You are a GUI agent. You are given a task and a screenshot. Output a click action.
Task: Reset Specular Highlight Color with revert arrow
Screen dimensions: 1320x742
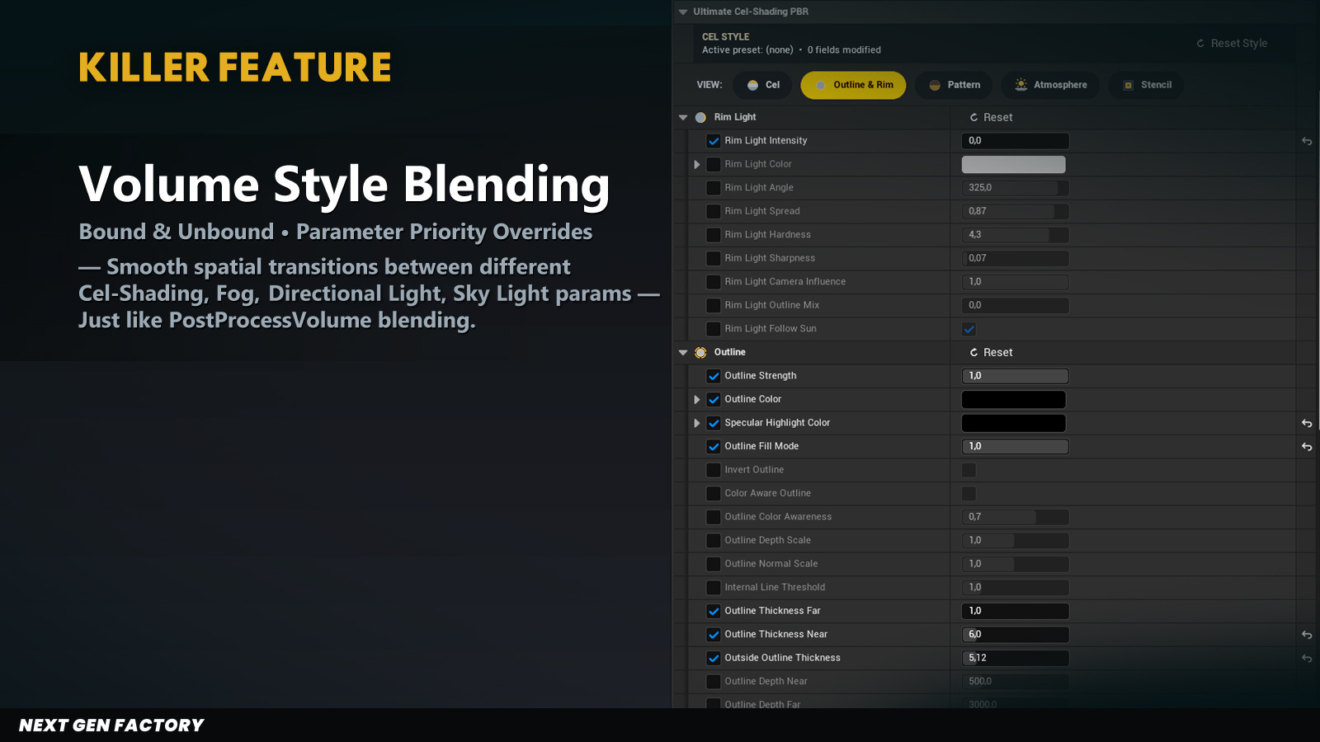1307,423
